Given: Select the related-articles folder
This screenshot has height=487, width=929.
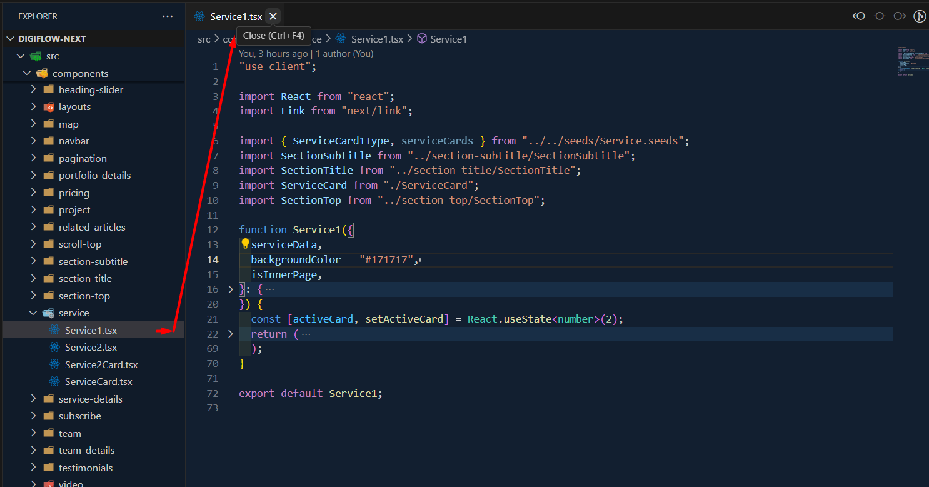Looking at the screenshot, I should click(x=93, y=228).
